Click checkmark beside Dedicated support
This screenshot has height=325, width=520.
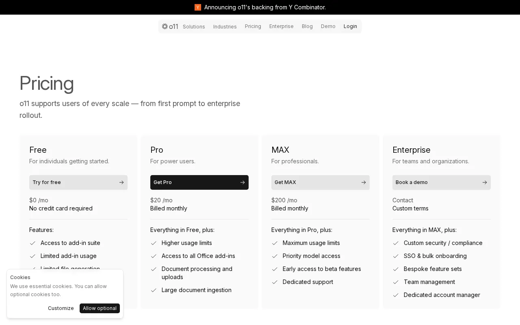click(x=275, y=282)
